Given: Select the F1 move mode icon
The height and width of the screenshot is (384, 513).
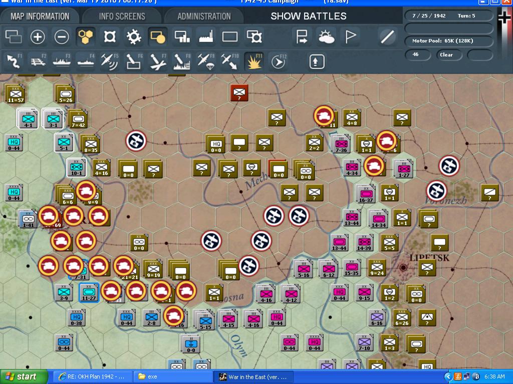Looking at the screenshot, I should (14, 61).
